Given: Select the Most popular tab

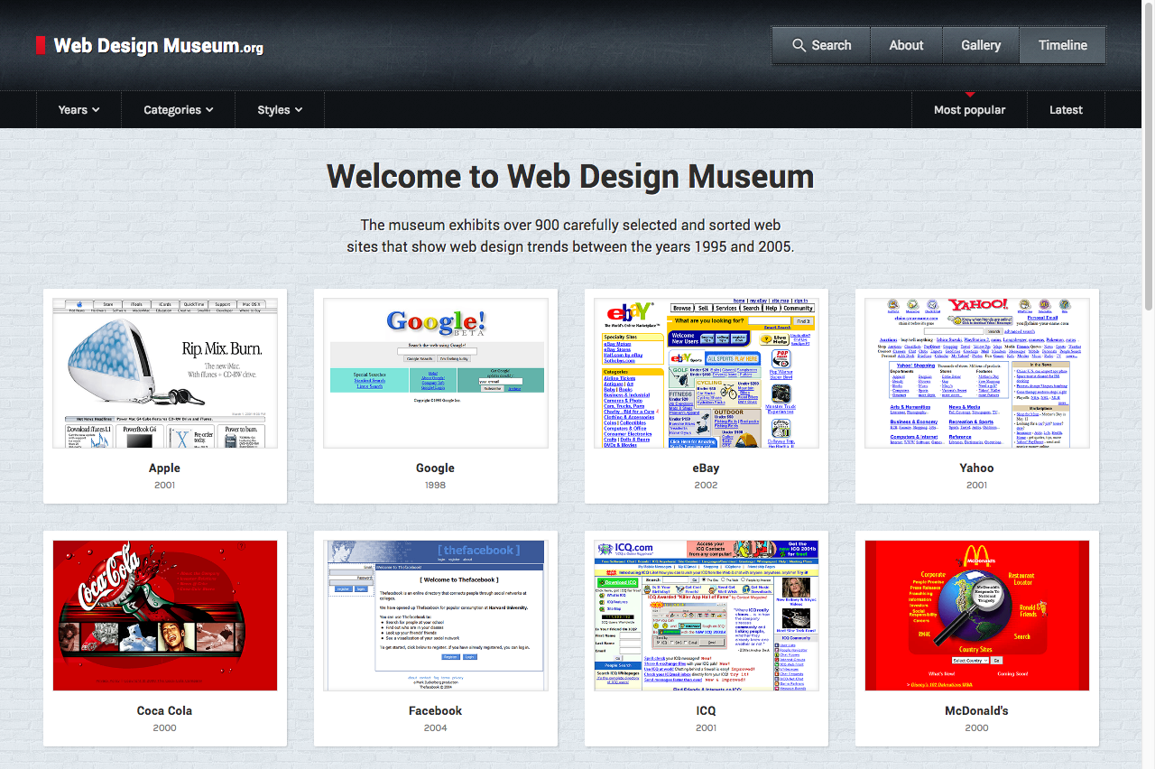Looking at the screenshot, I should tap(970, 109).
